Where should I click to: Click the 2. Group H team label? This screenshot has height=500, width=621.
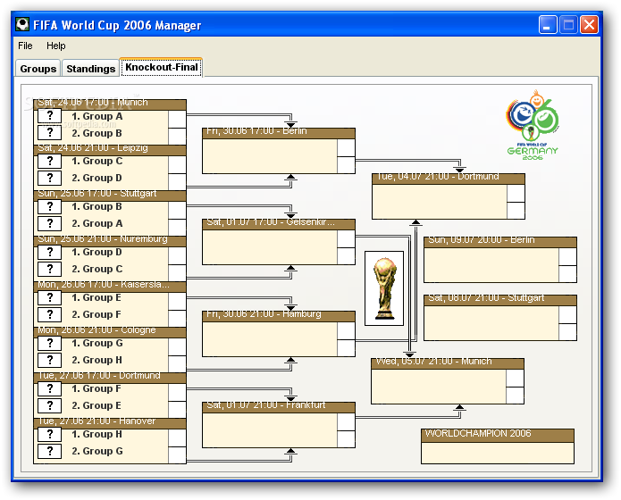(x=97, y=360)
